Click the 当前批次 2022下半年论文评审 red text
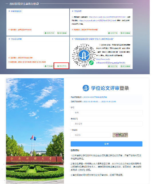152x184 pixels. click(x=20, y=58)
